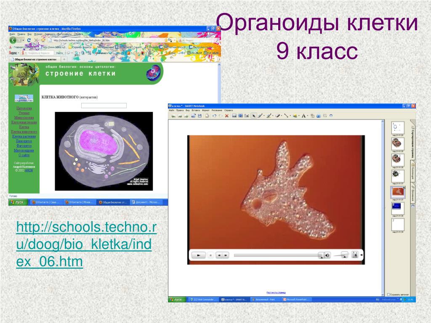The image size is (431, 323).
Task: Open Журнал menu in Firefox
Action: tap(38, 34)
